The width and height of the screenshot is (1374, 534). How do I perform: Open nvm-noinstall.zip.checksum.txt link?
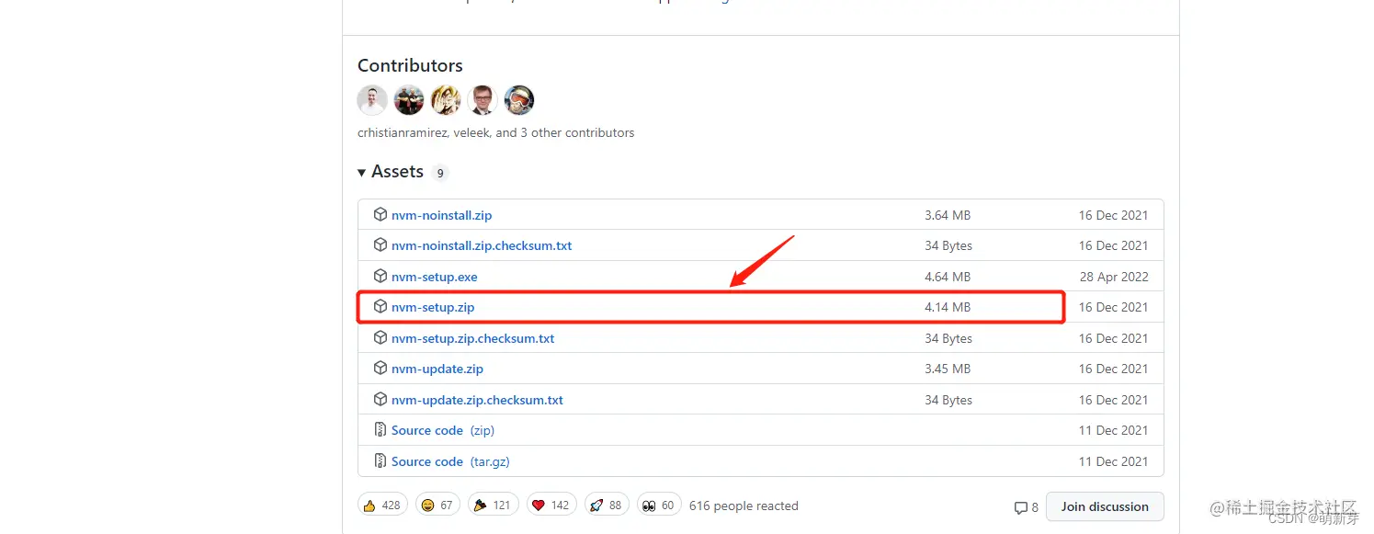[x=482, y=245]
